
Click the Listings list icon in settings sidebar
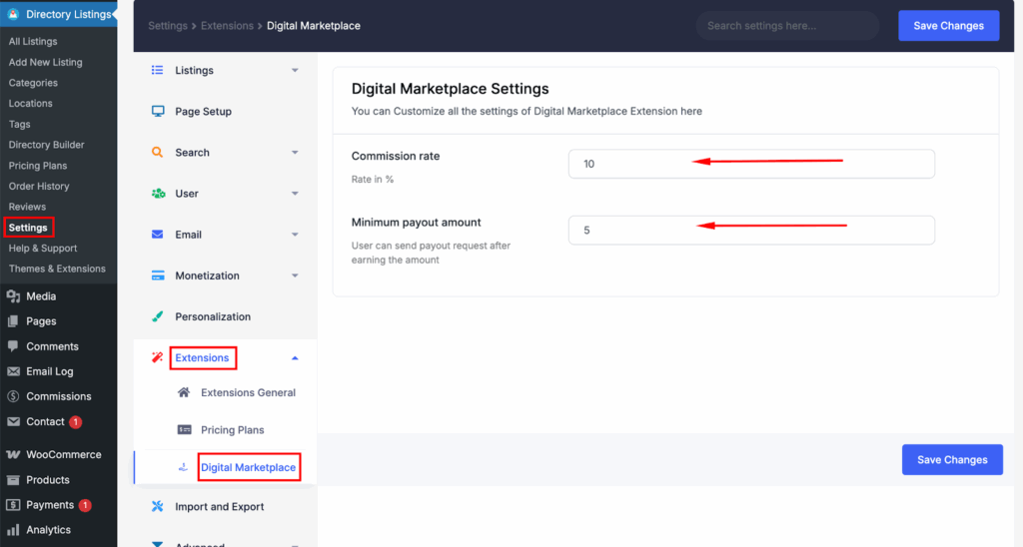158,71
